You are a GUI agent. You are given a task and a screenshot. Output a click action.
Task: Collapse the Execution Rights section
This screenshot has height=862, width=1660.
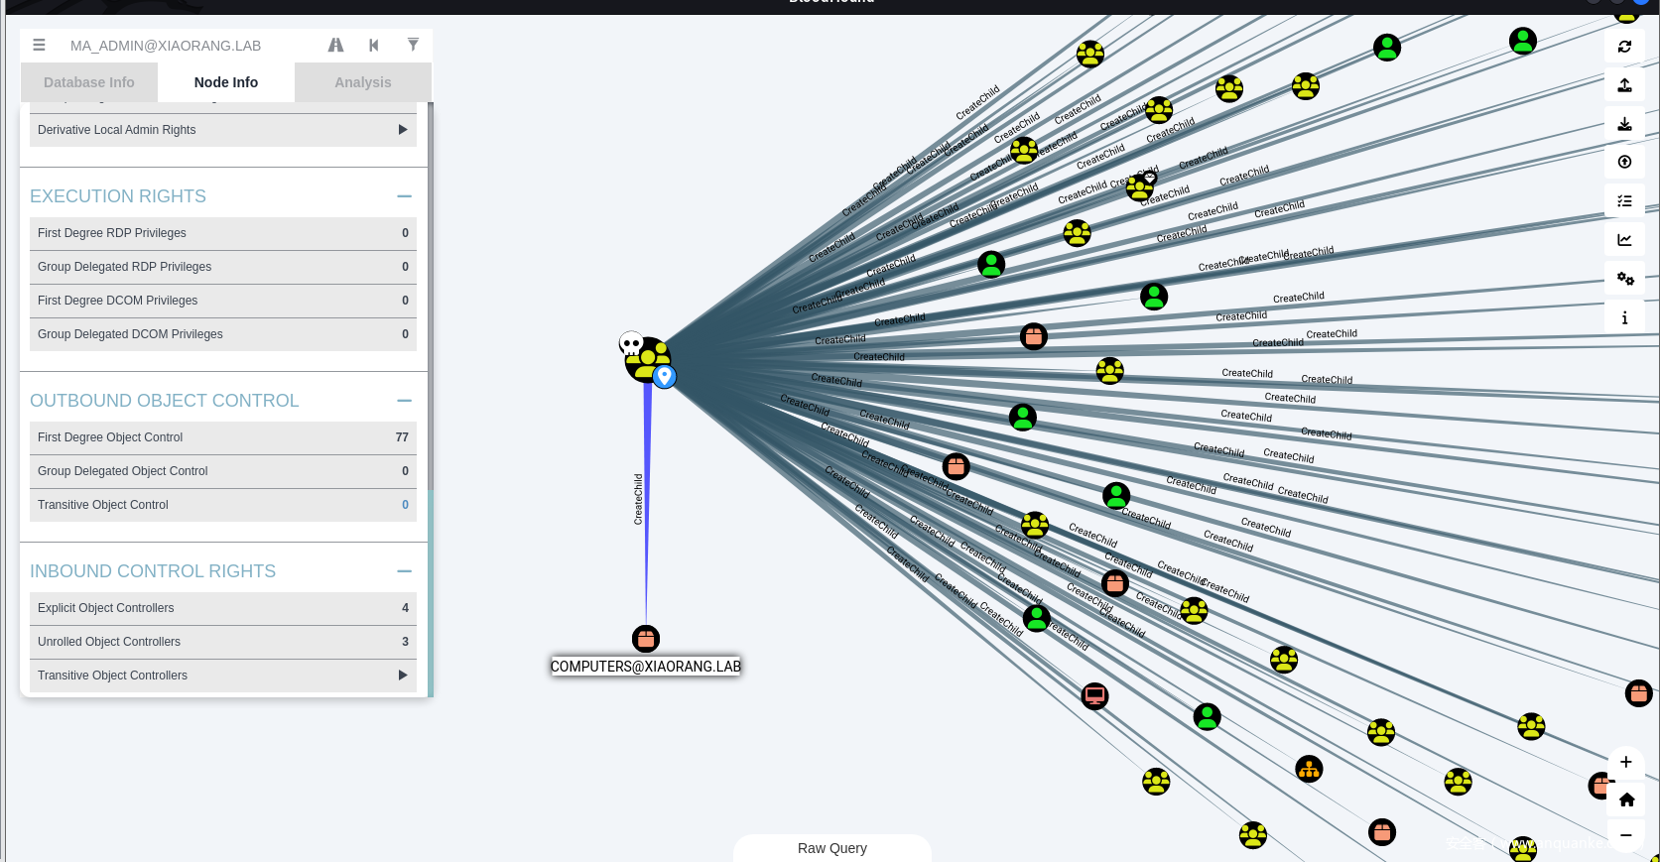404,196
